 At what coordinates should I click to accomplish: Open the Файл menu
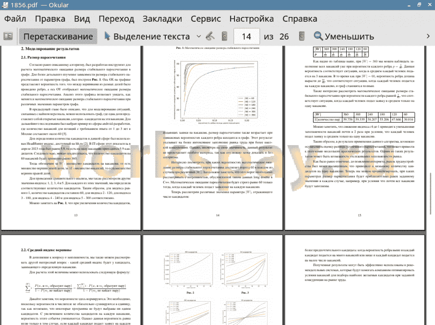coord(15,19)
